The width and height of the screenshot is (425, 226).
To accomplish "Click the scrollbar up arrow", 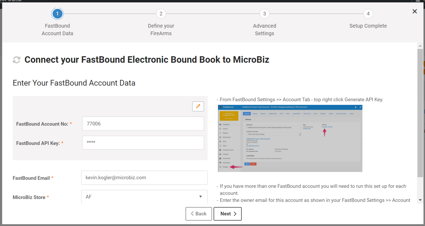I will click(420, 46).
